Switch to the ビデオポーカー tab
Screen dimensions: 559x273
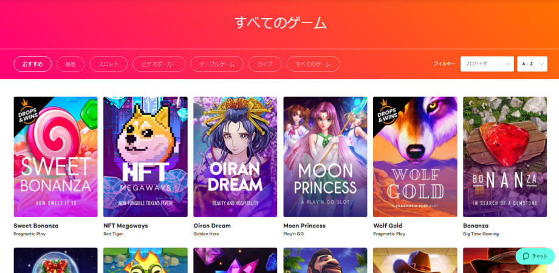(159, 64)
